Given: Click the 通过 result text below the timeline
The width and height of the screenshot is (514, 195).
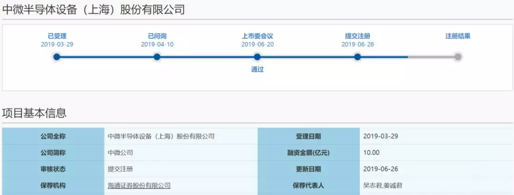Looking at the screenshot, I should [x=257, y=69].
